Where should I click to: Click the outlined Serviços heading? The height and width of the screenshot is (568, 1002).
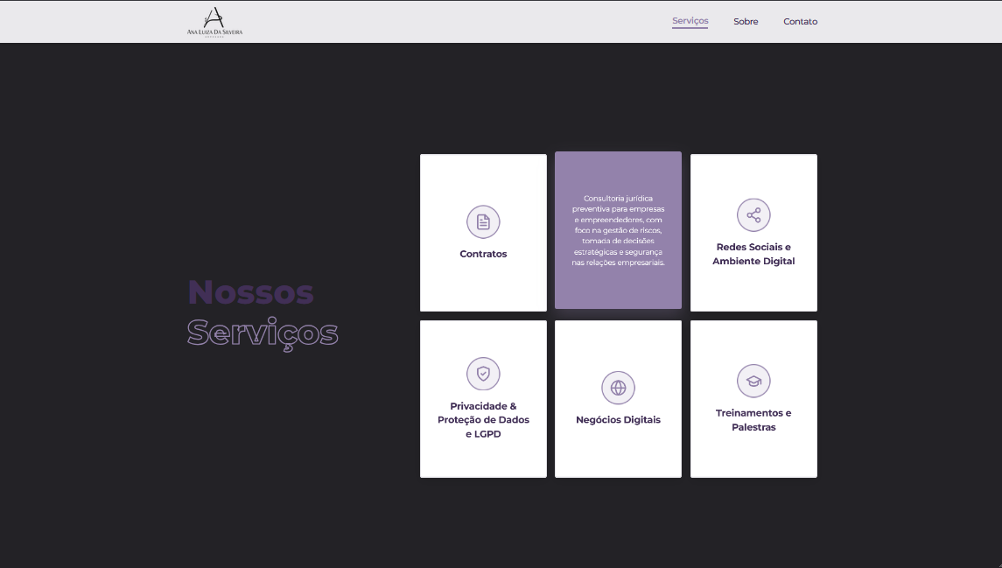point(263,333)
